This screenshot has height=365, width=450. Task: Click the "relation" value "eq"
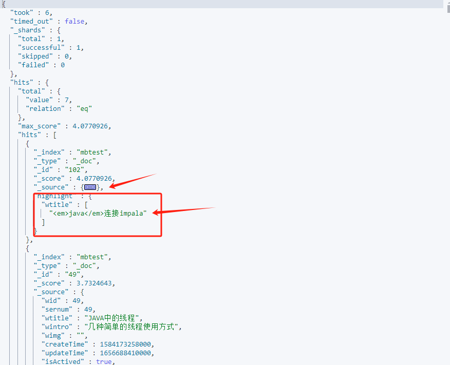(84, 108)
